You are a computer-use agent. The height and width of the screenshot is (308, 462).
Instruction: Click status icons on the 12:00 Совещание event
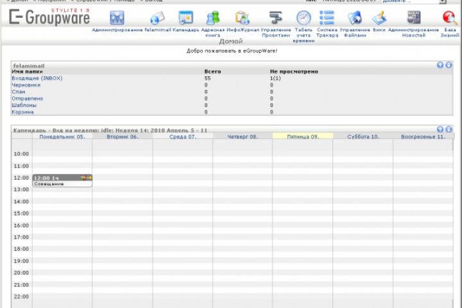[x=86, y=178]
